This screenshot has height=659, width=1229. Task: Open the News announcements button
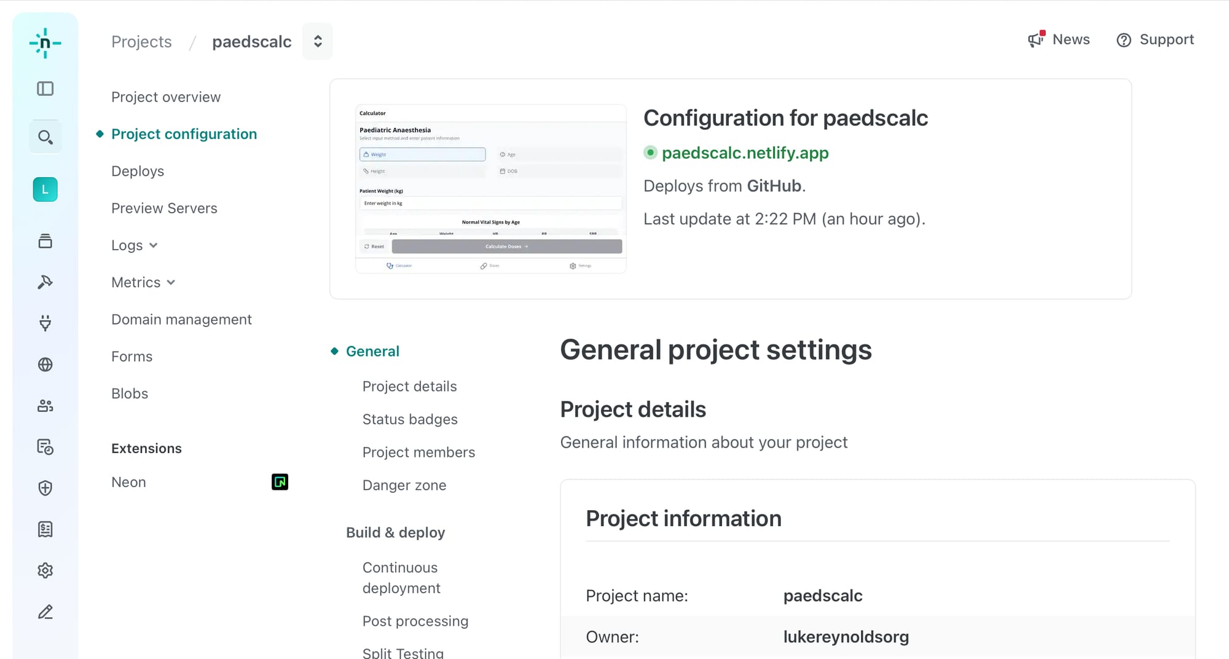(1059, 39)
